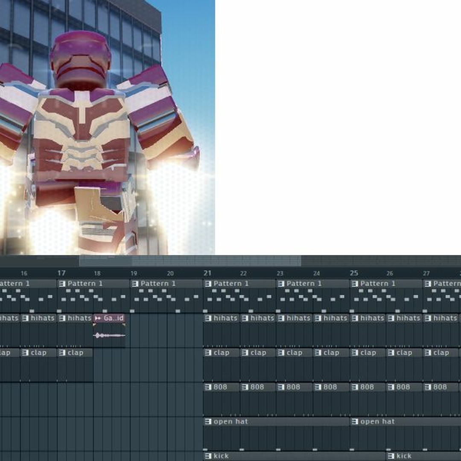This screenshot has width=461, height=461.
Task: Click bar 24 on the timeline ruler
Action: pos(318,273)
